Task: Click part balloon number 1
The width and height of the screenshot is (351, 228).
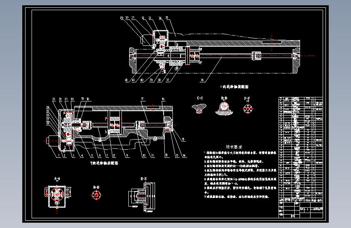Action: coord(59,155)
